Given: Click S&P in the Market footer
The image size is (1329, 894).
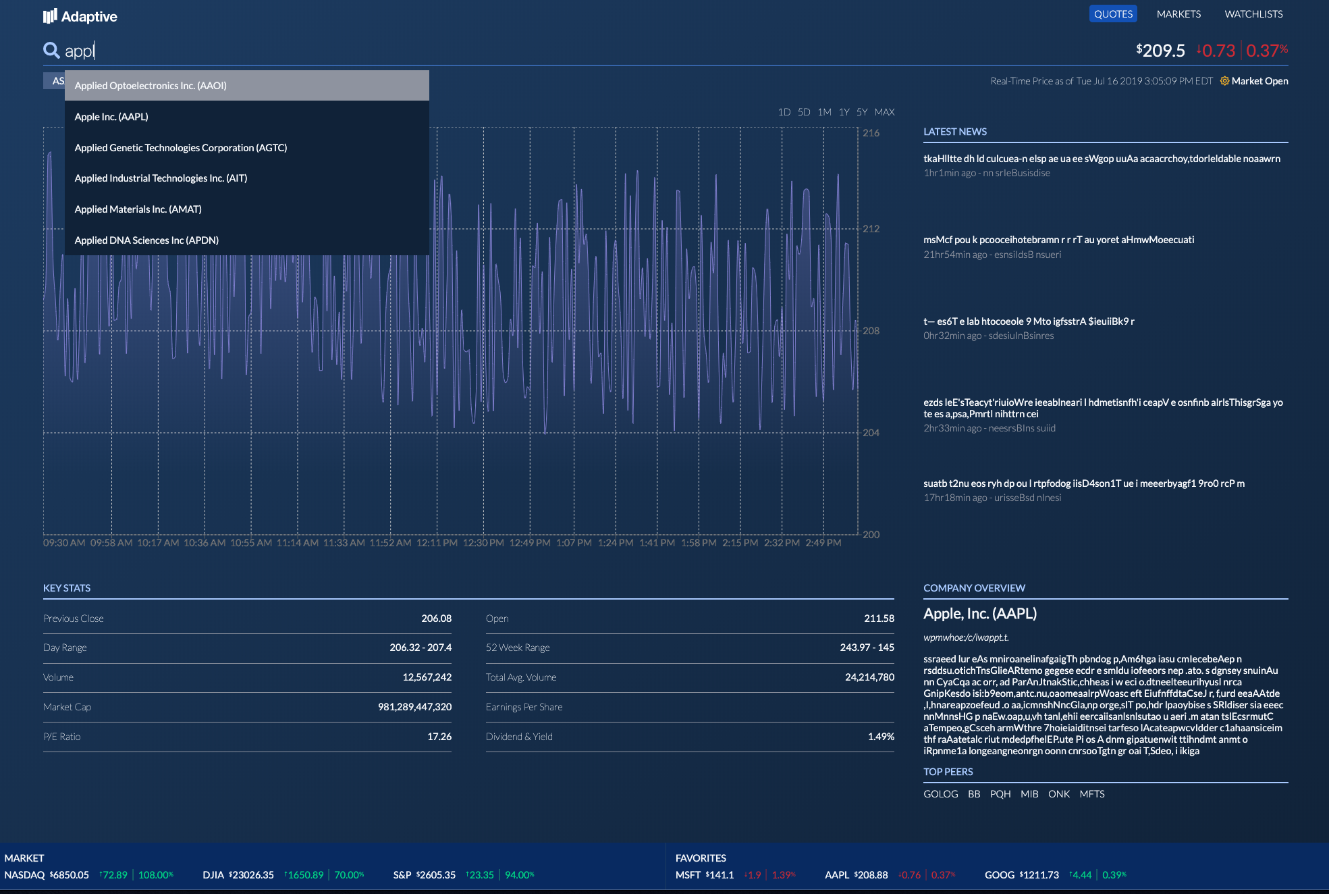Looking at the screenshot, I should point(402,875).
